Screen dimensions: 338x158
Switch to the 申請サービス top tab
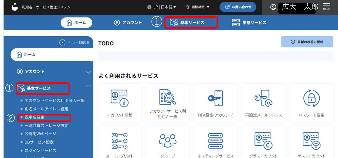249,22
